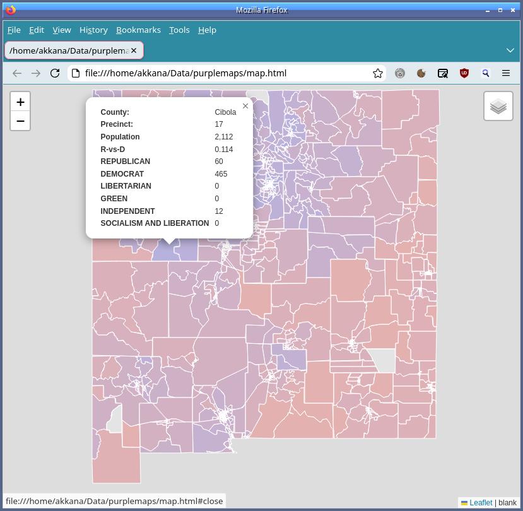Open the File menu
This screenshot has width=523, height=511.
tap(14, 30)
